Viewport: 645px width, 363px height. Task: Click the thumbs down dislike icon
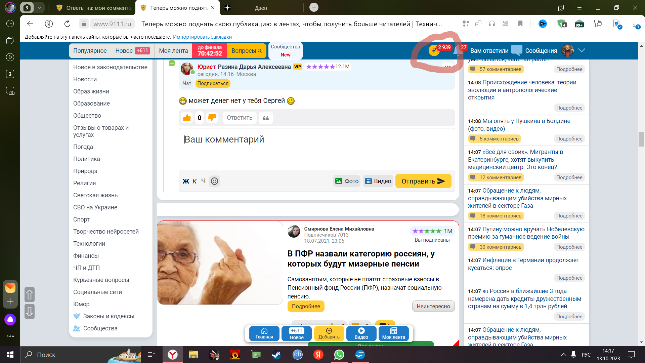pos(212,118)
